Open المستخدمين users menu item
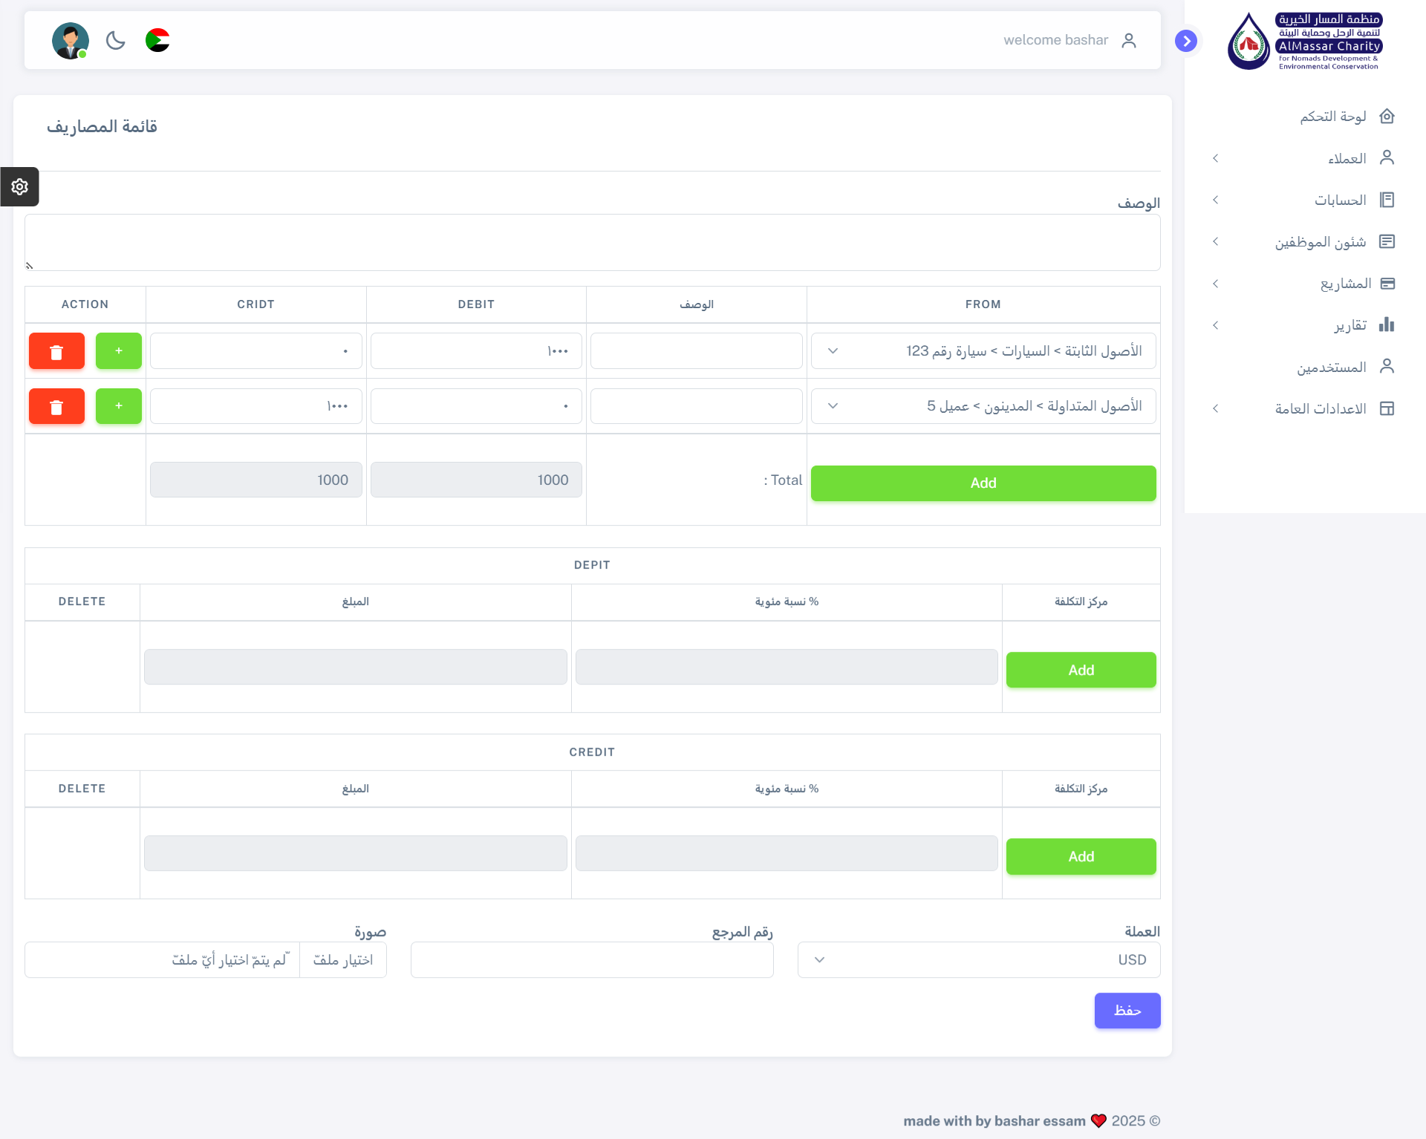 click(x=1331, y=368)
